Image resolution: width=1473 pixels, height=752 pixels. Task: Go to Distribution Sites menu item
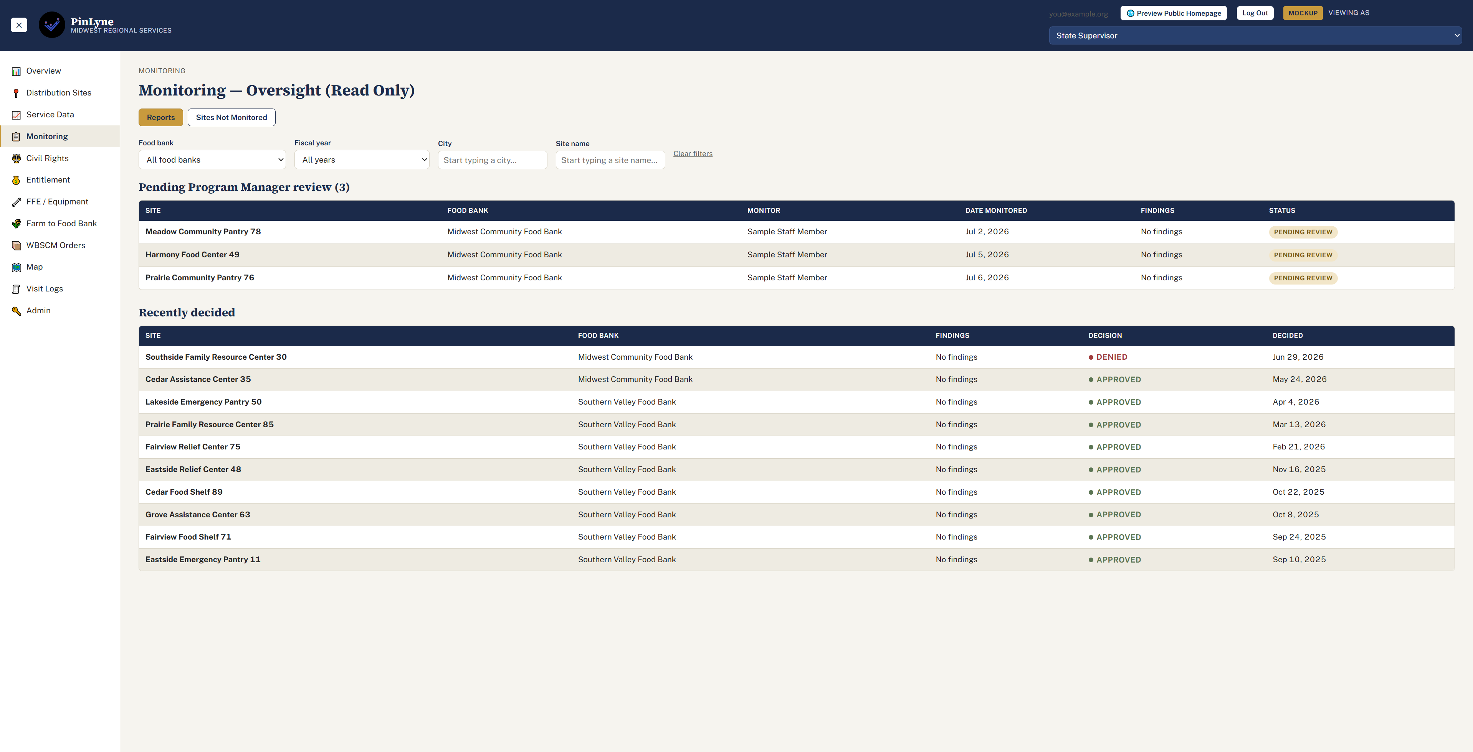60,93
